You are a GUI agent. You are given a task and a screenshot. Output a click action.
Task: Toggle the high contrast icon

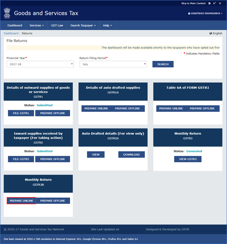[209, 3]
